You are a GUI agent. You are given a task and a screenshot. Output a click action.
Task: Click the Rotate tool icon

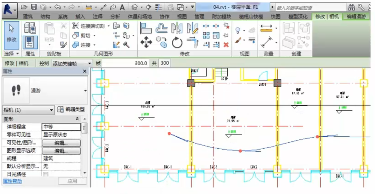pos(177,42)
